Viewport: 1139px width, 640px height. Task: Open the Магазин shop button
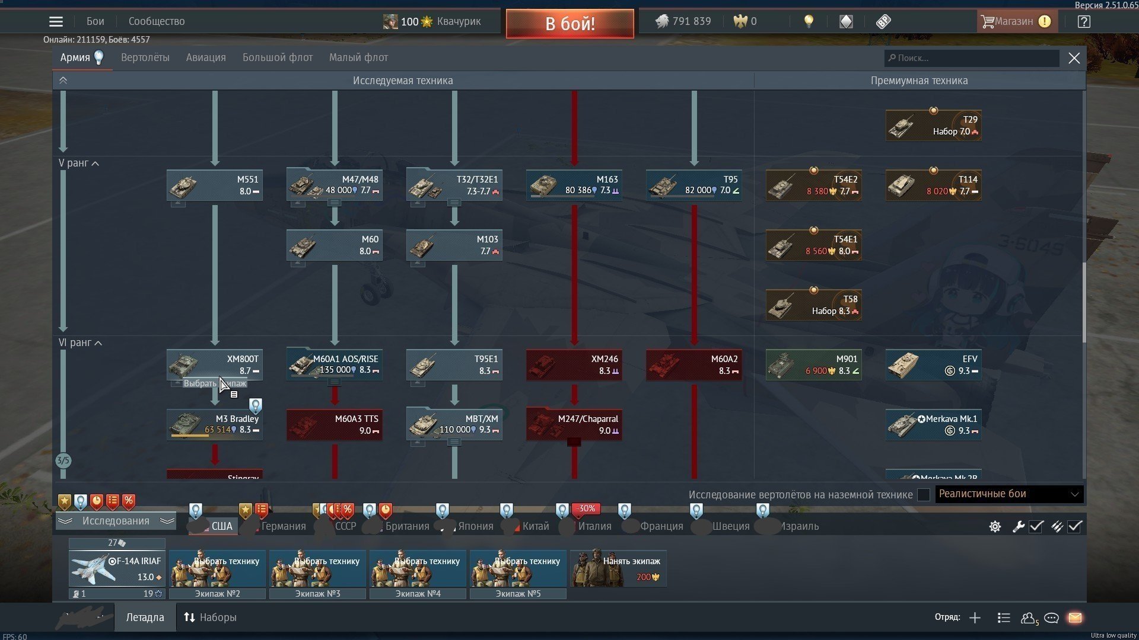(x=1016, y=21)
